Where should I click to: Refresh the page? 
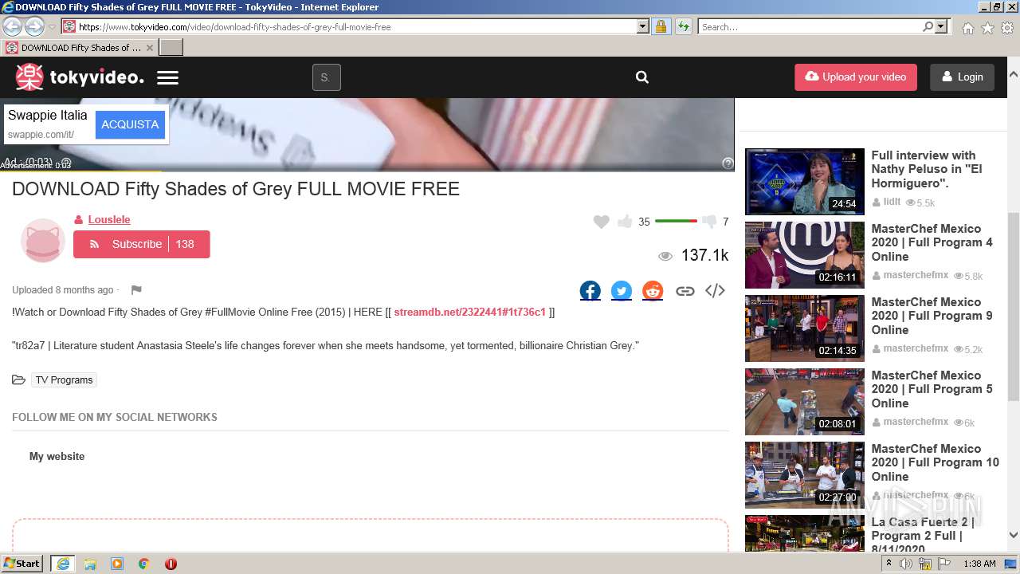(683, 26)
